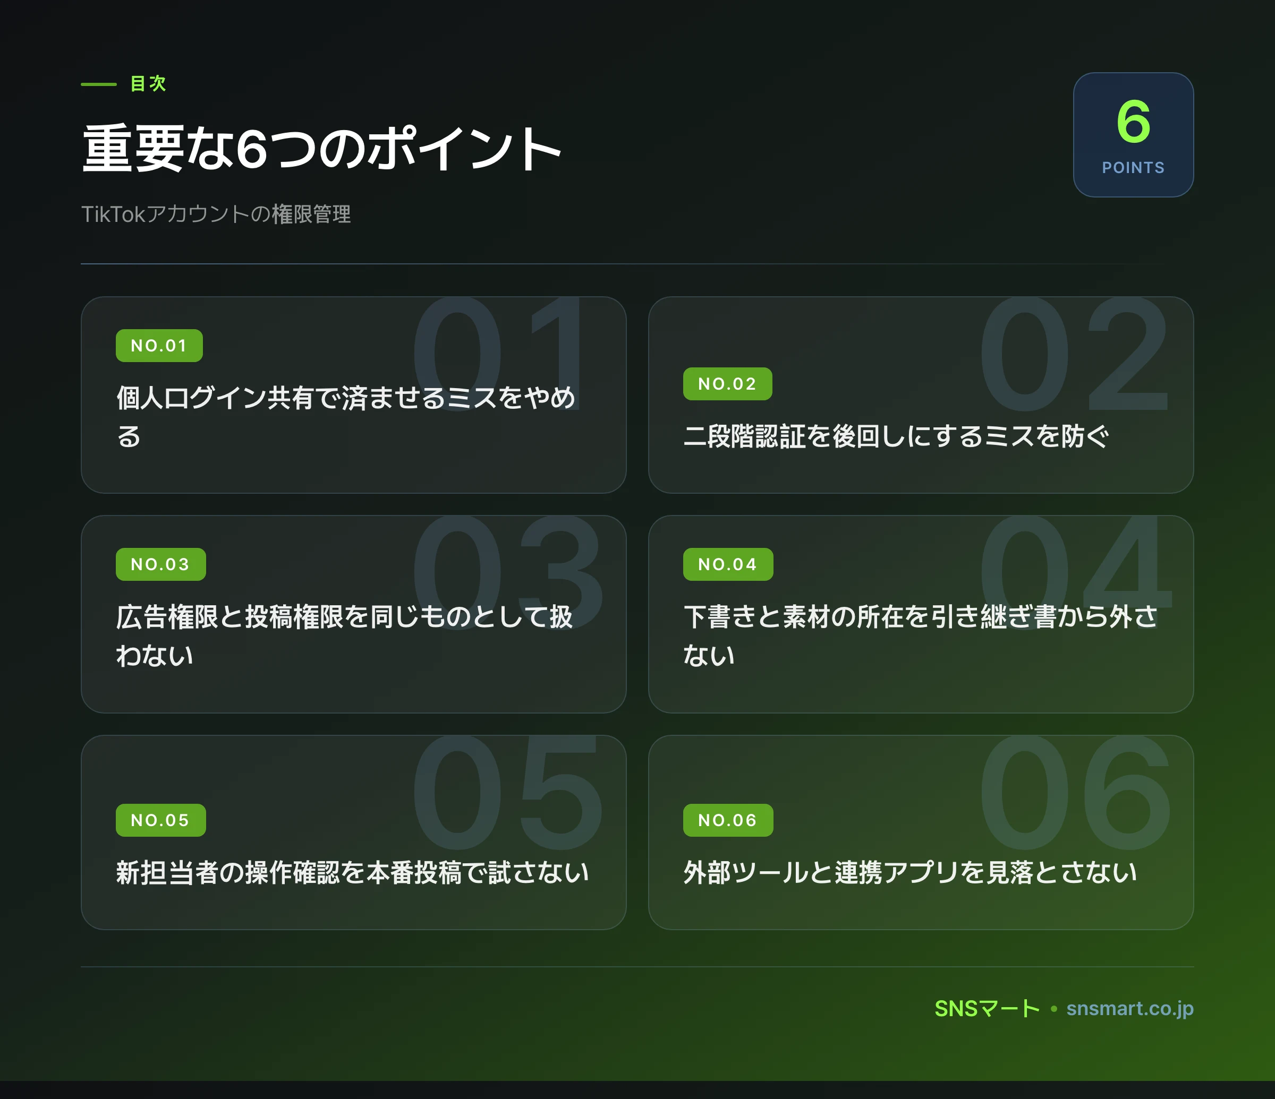Click subtitle TikTokアカウントの権限管理
Screen dimensions: 1275x1099
coord(216,214)
